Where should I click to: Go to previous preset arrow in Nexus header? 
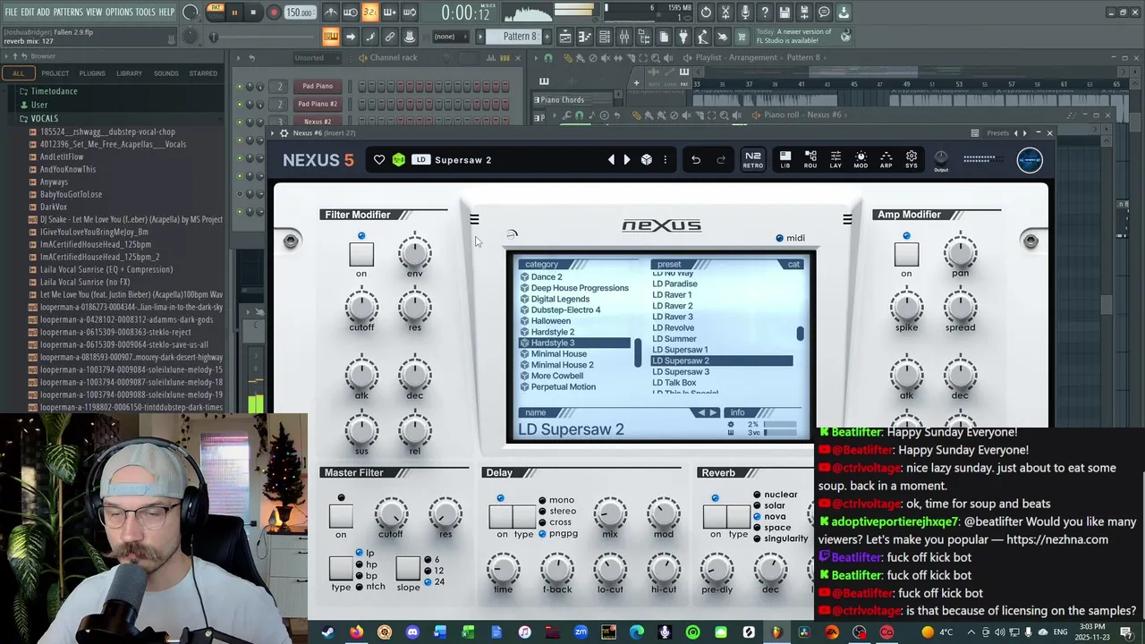coord(612,160)
